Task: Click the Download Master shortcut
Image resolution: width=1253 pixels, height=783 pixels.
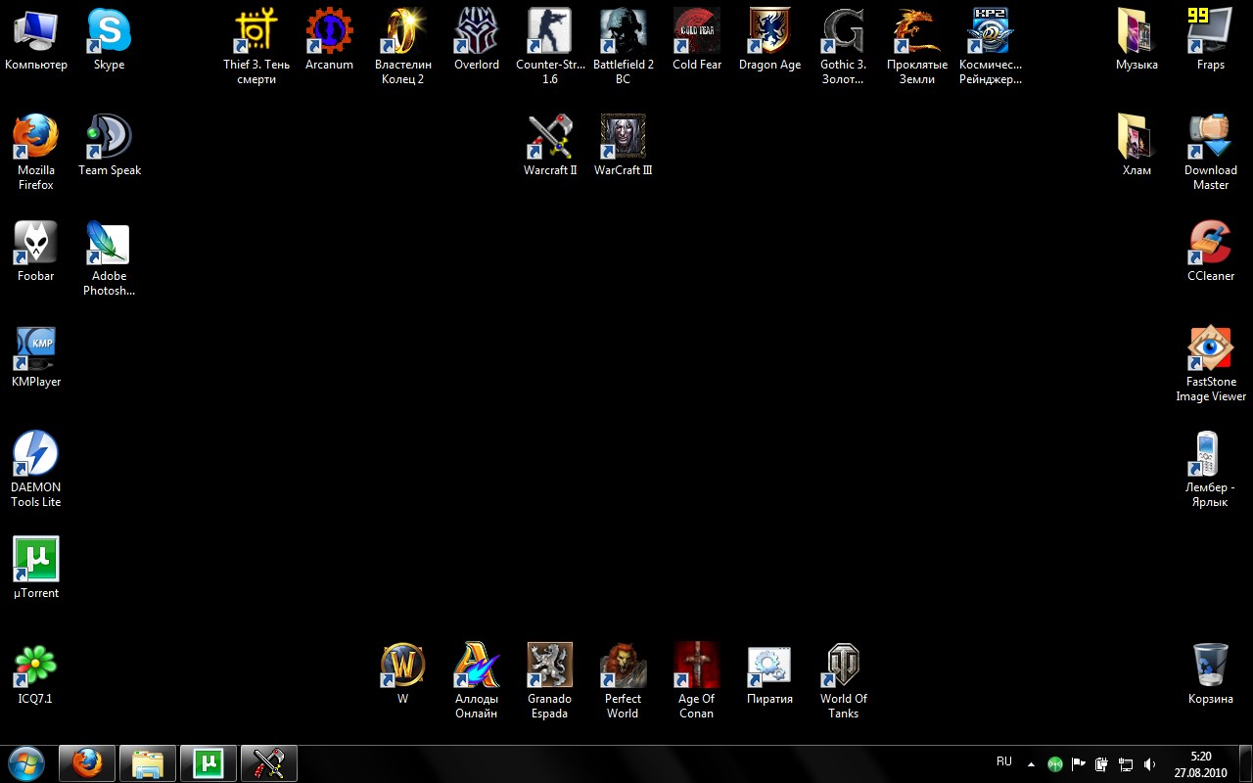Action: [1211, 152]
